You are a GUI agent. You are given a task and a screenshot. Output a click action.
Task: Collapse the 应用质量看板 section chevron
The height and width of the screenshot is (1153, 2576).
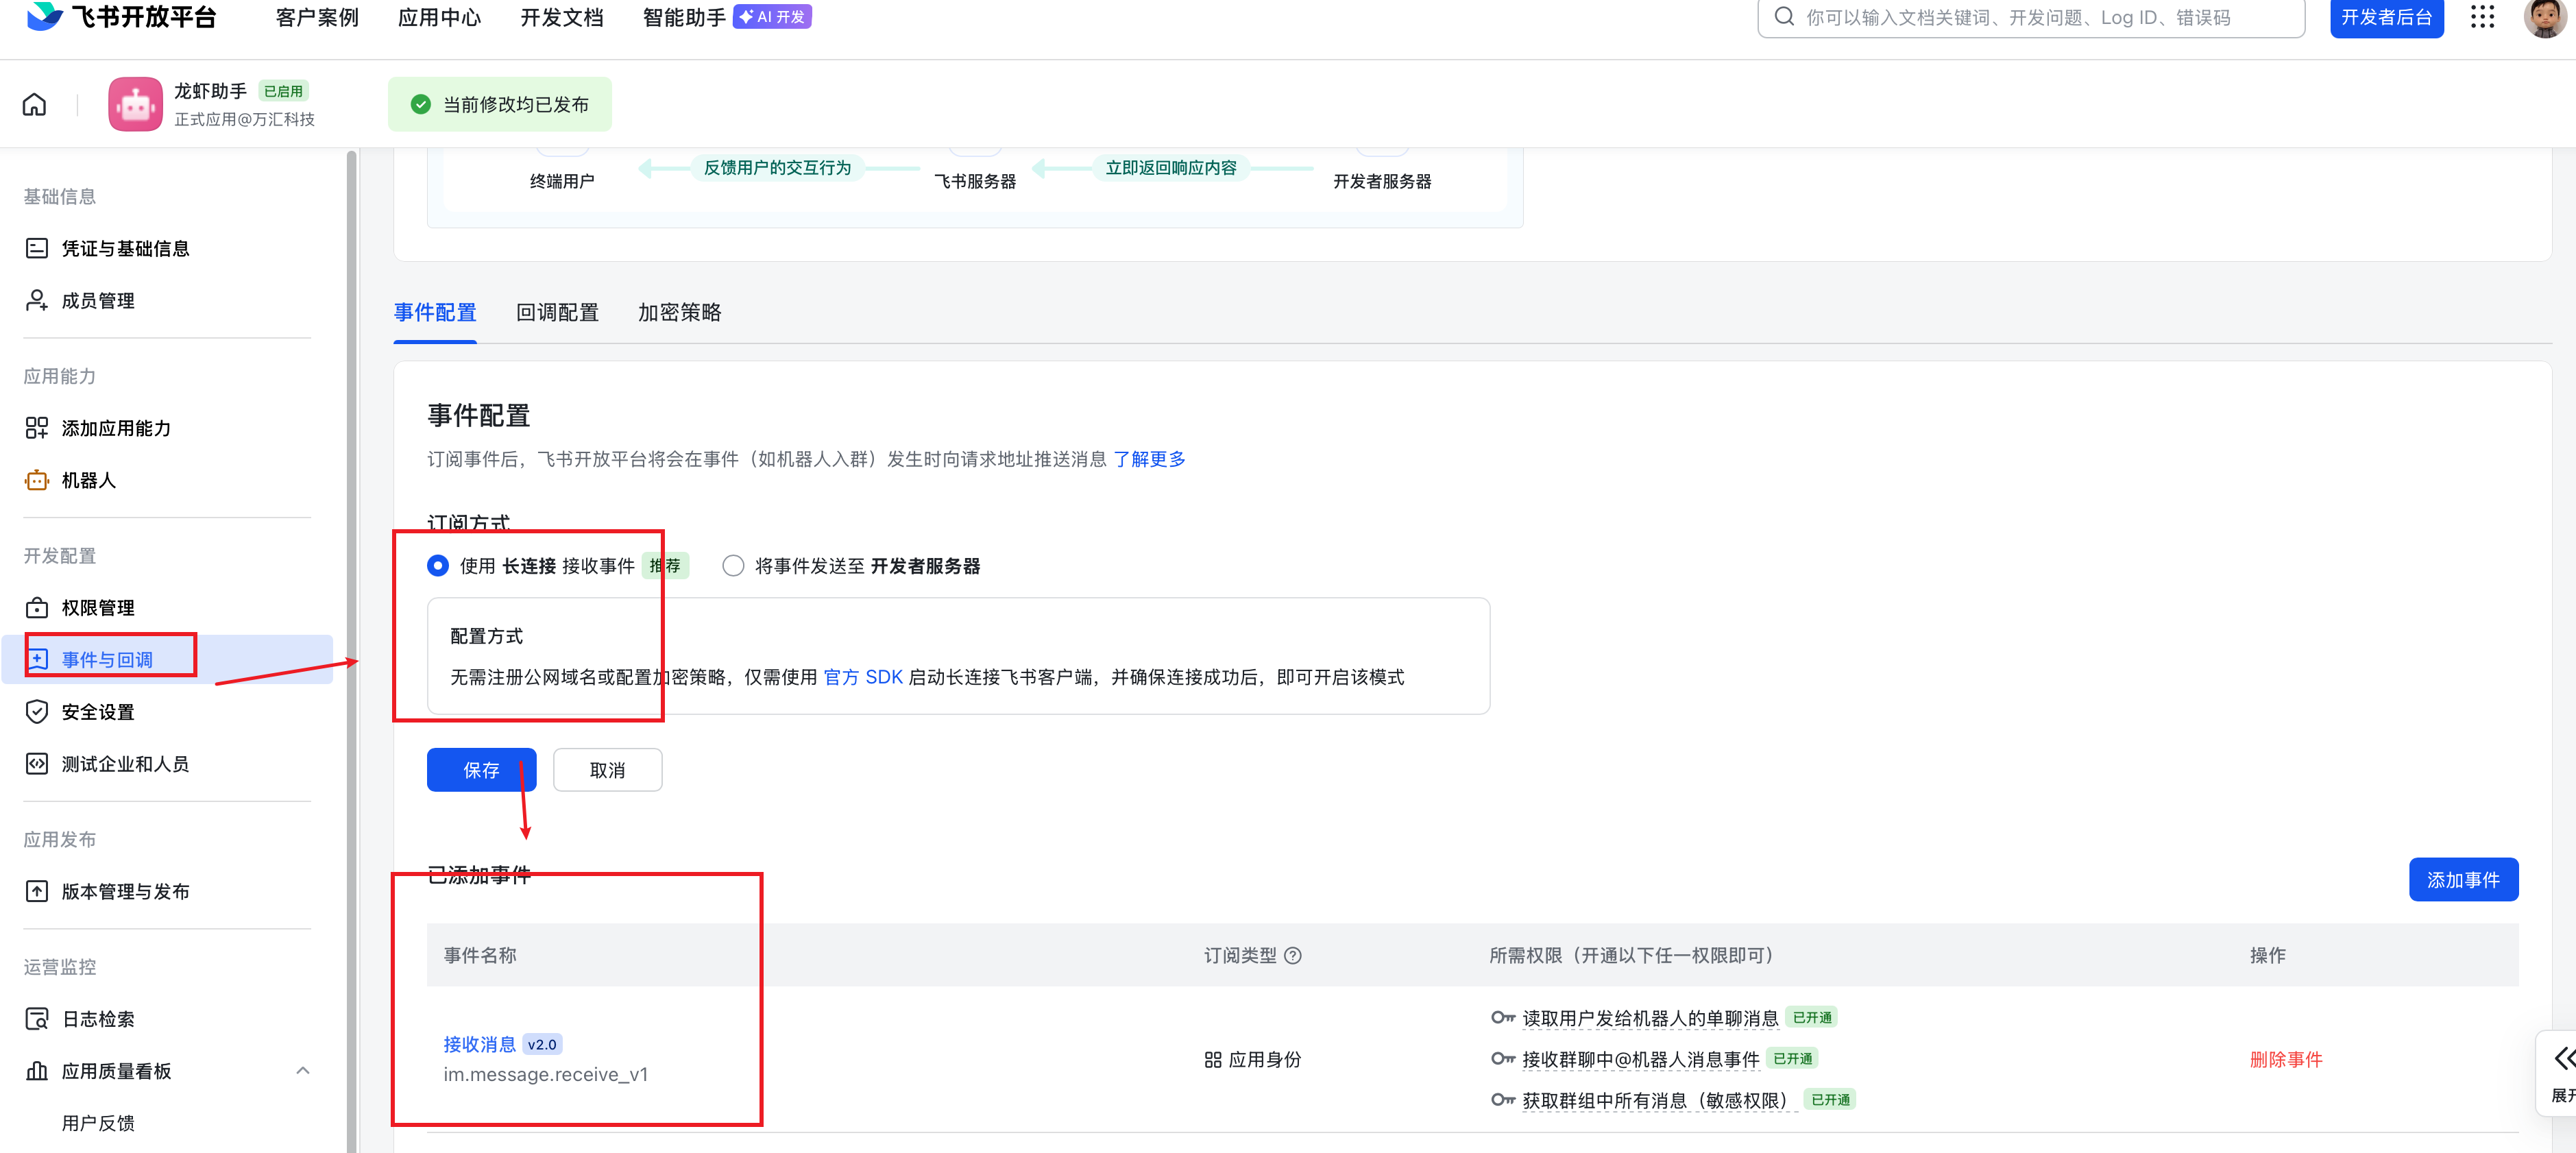[303, 1071]
